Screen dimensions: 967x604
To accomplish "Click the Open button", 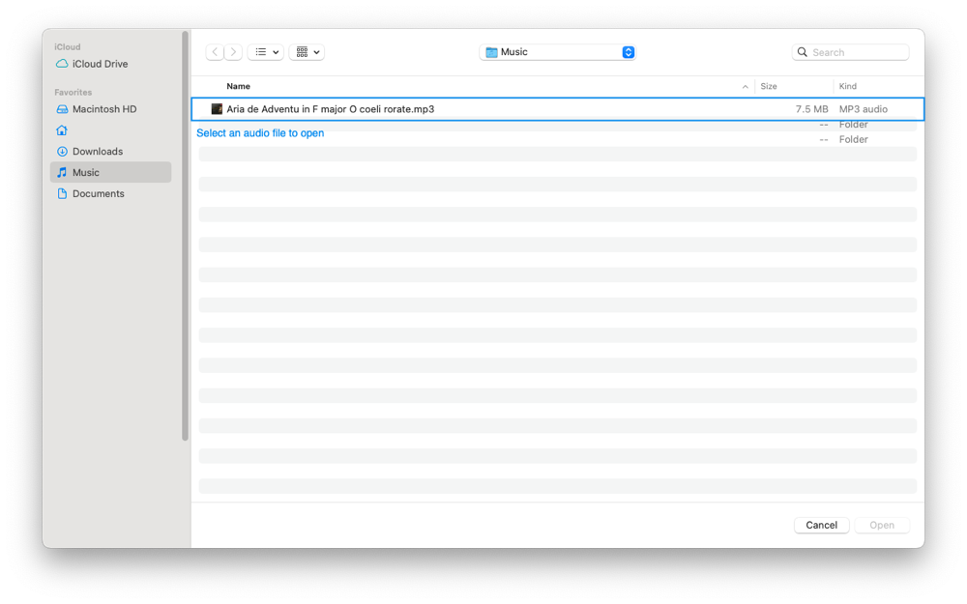I will click(x=882, y=525).
